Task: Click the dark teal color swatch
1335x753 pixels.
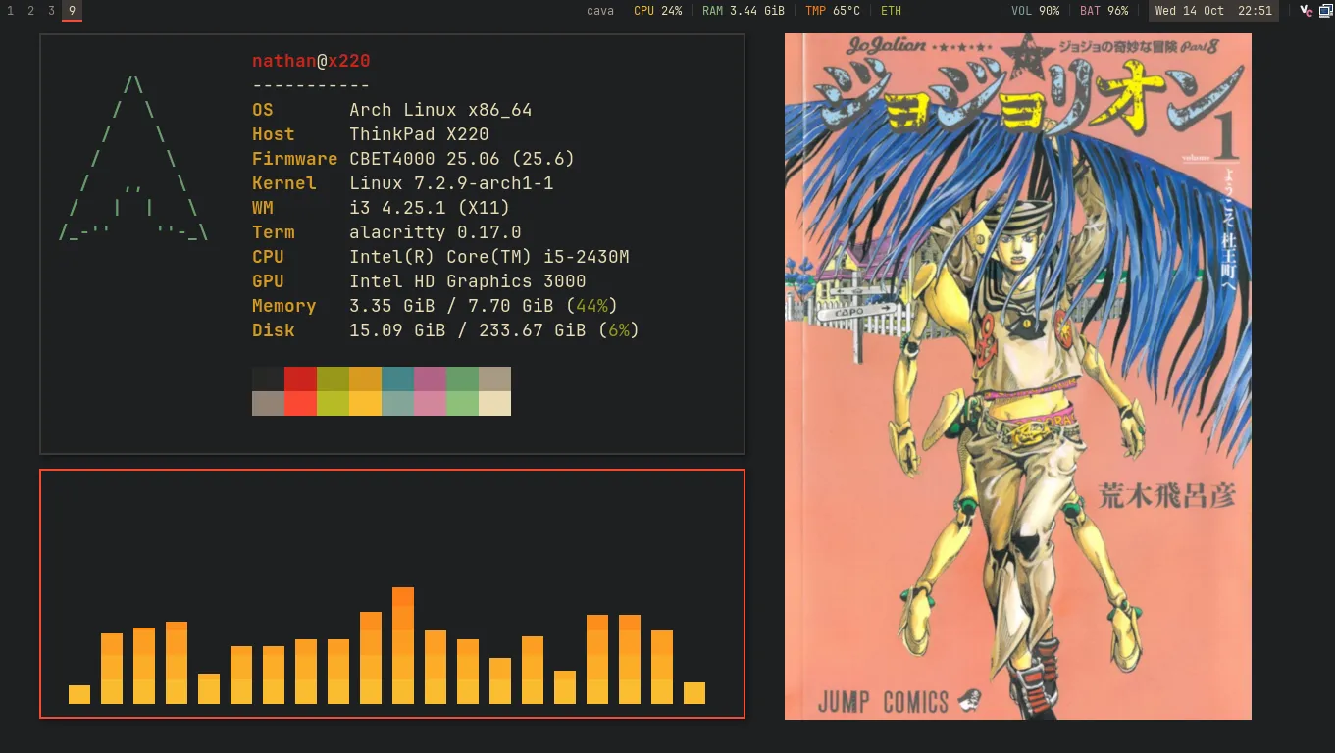Action: tap(397, 378)
